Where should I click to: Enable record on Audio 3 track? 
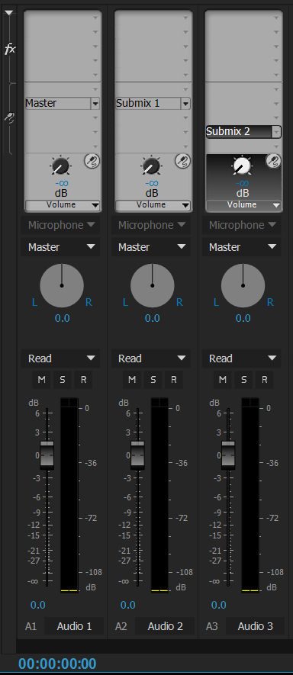click(265, 379)
